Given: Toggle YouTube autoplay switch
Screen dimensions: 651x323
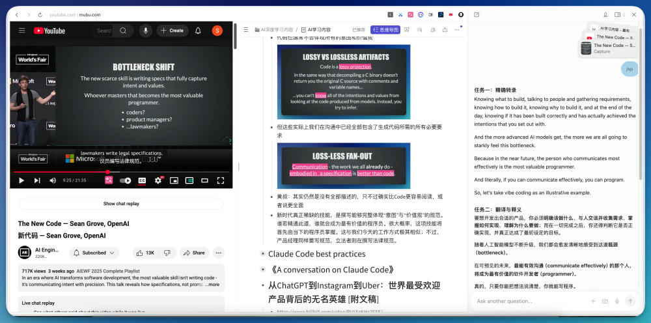Looking at the screenshot, I should 126,180.
